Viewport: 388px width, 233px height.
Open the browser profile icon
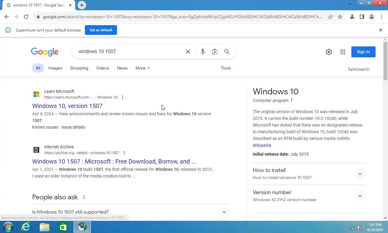tap(371, 17)
